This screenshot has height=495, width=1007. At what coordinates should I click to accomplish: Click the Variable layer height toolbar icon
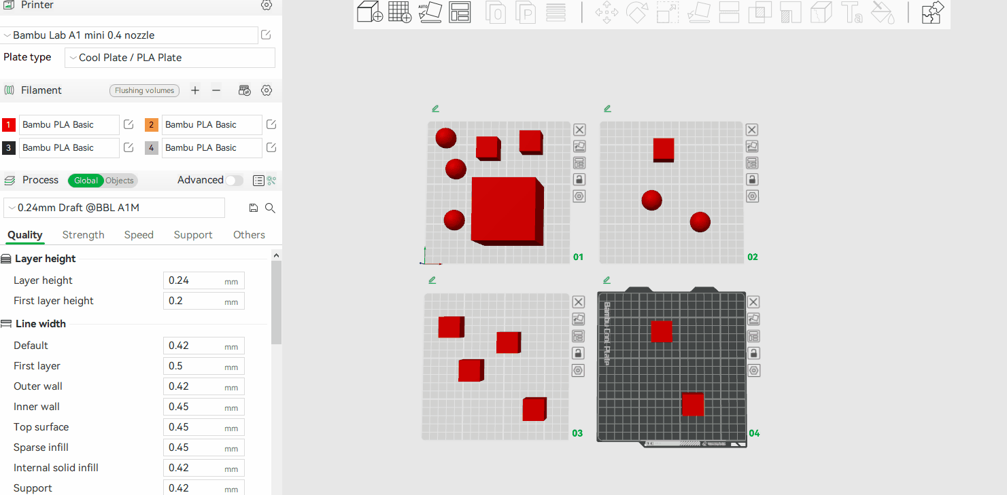click(556, 12)
